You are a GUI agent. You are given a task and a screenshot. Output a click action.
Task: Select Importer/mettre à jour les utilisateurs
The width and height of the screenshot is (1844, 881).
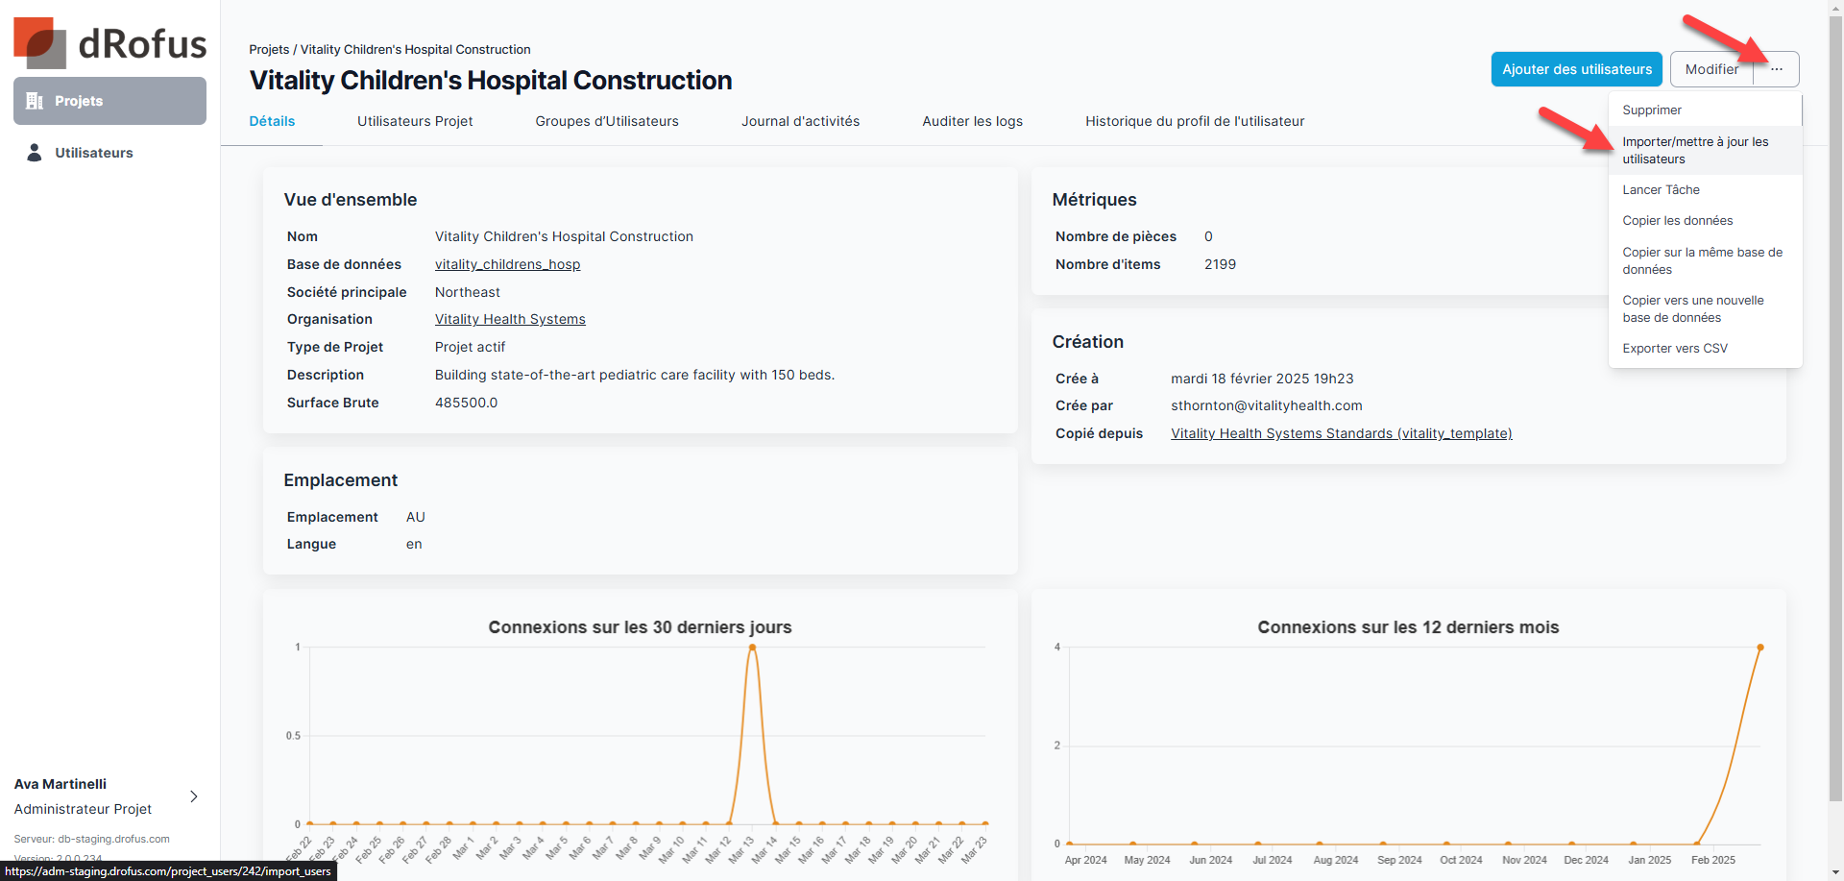pos(1694,150)
